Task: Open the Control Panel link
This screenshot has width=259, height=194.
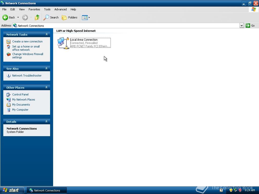Action: point(20,94)
